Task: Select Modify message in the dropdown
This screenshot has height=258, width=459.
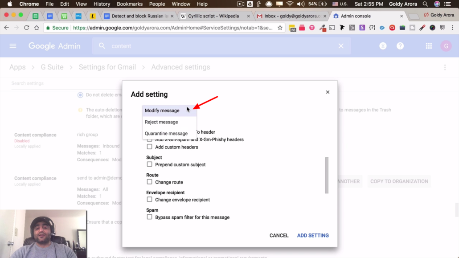Action: 169,111
